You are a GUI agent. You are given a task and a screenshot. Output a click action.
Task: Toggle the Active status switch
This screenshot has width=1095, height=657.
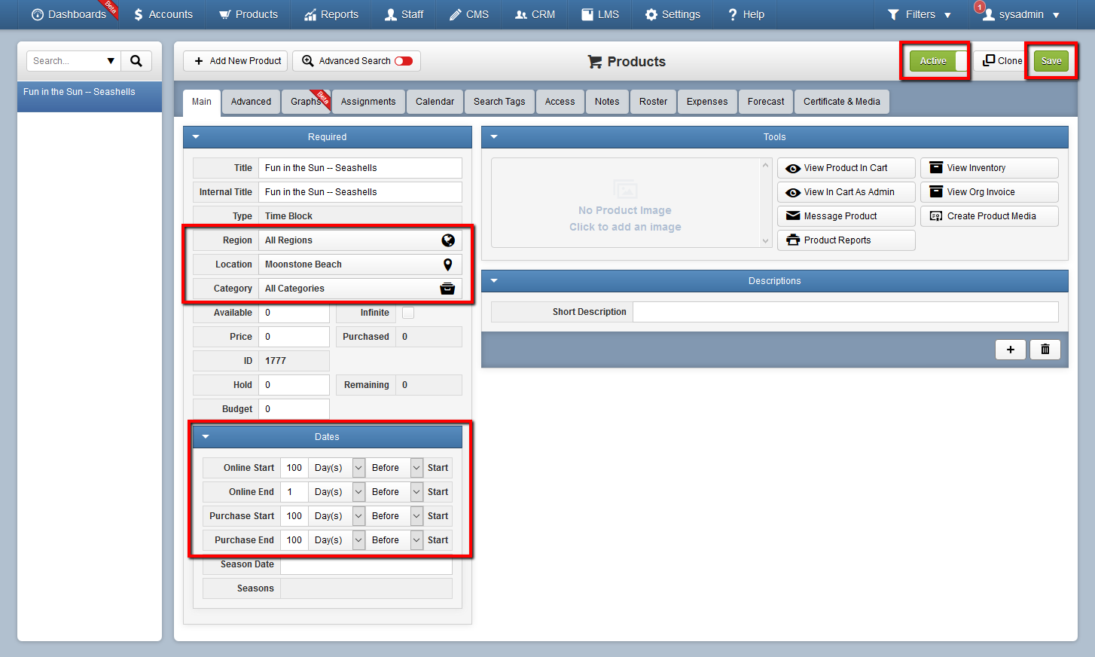coord(938,61)
